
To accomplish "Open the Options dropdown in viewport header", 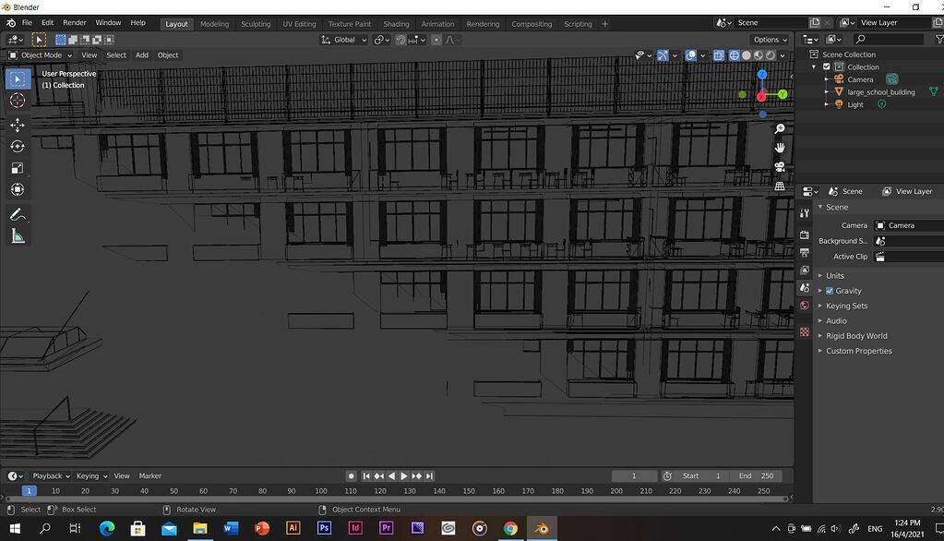I will (770, 40).
